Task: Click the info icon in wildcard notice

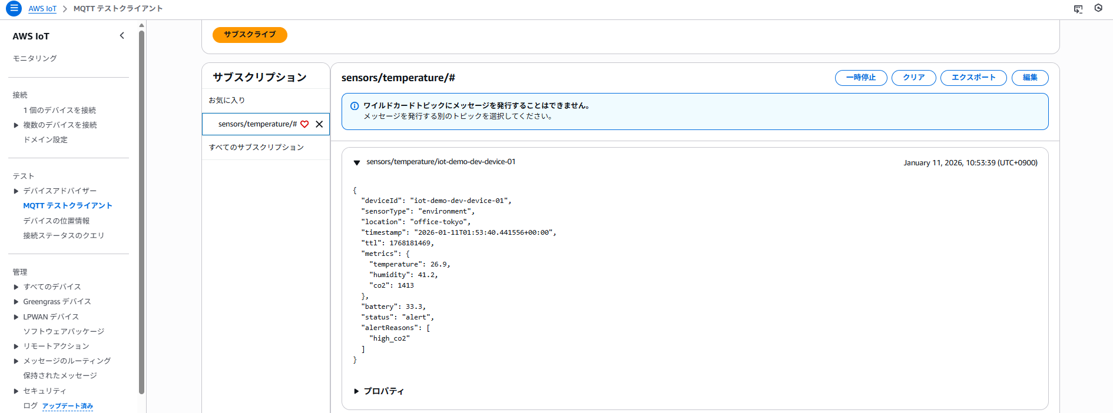Action: pyautogui.click(x=355, y=106)
